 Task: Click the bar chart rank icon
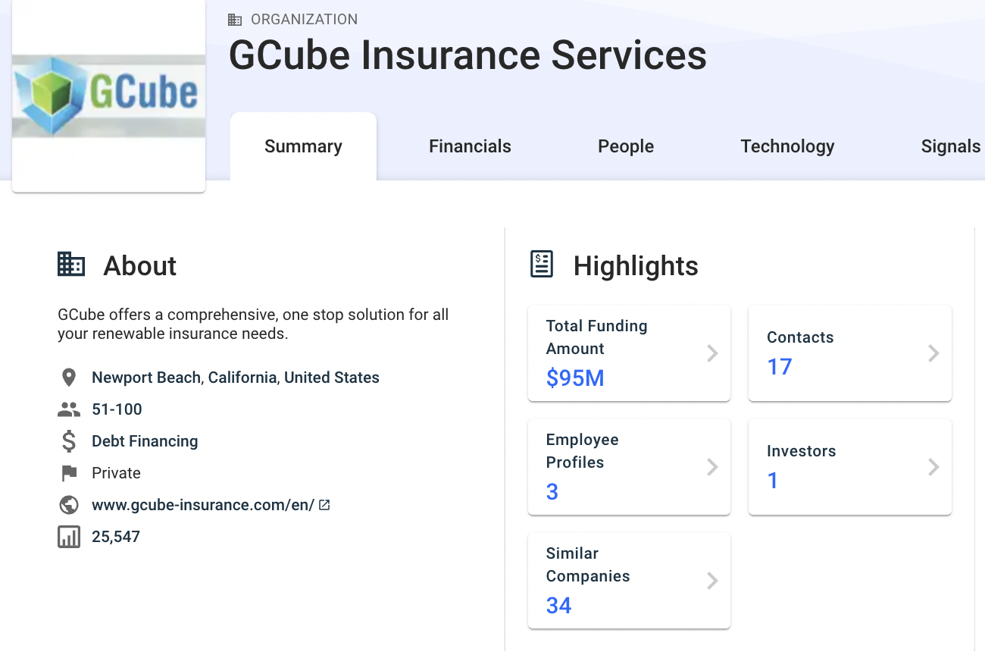point(69,537)
